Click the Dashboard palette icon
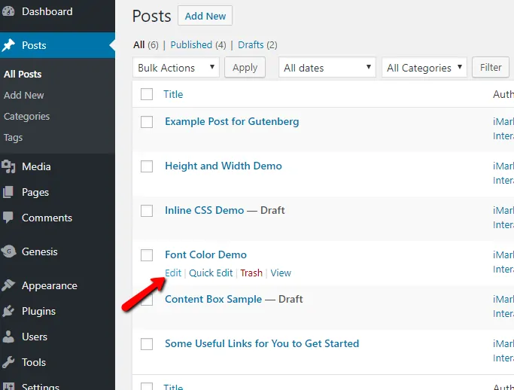Screen dimensions: 514x390 [8, 12]
